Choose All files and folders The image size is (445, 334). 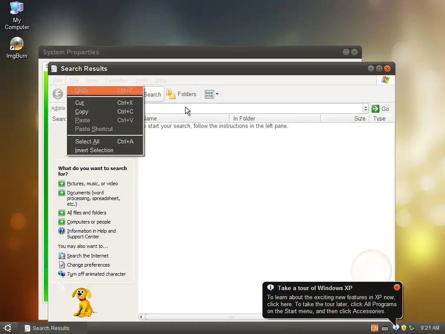coord(86,213)
